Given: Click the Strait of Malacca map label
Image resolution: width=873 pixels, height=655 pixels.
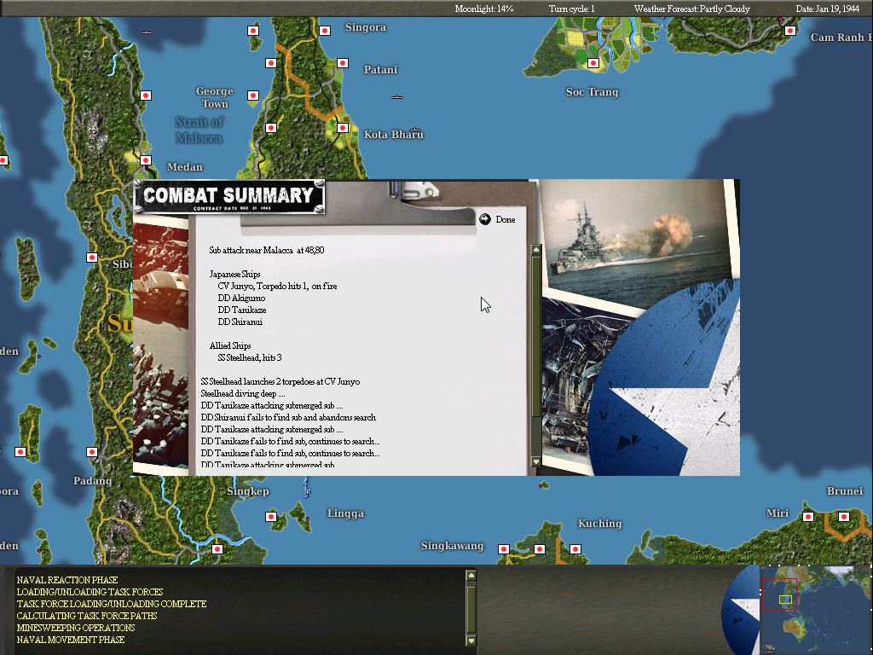Looking at the screenshot, I should click(x=199, y=130).
